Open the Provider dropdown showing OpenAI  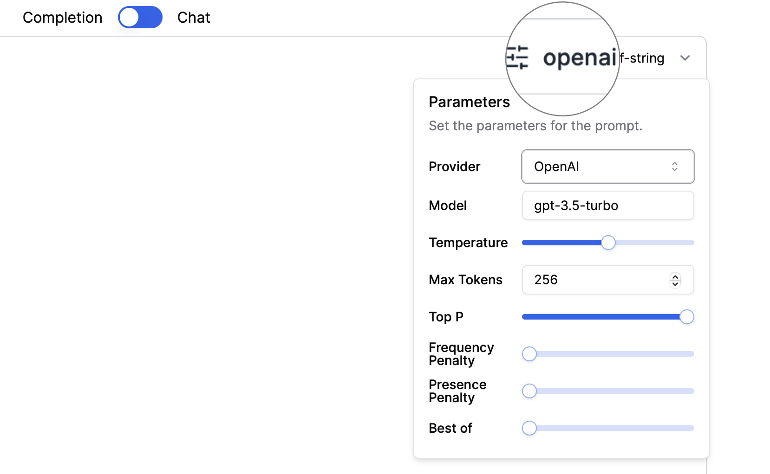(607, 167)
